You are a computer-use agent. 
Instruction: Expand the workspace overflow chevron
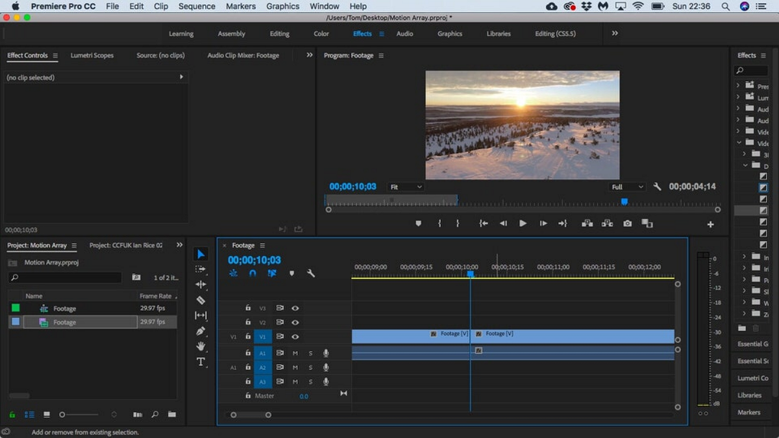pos(615,33)
